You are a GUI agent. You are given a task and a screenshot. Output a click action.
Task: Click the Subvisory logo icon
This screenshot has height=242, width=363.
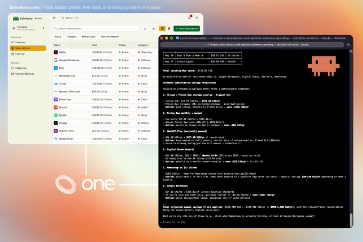[x=15, y=18]
